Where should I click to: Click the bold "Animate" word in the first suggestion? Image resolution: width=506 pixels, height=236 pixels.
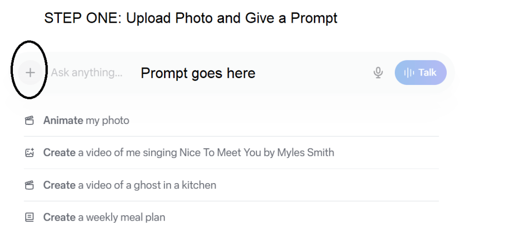tap(63, 120)
